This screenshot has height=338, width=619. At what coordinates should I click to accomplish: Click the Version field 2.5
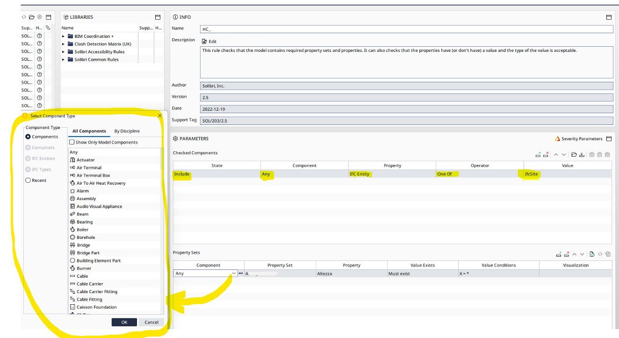407,98
